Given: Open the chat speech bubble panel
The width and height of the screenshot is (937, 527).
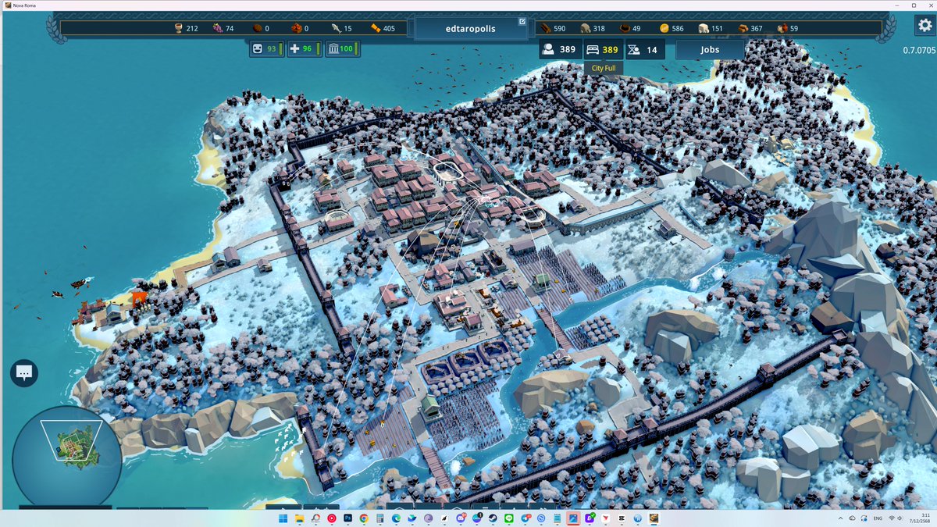Looking at the screenshot, I should point(23,373).
